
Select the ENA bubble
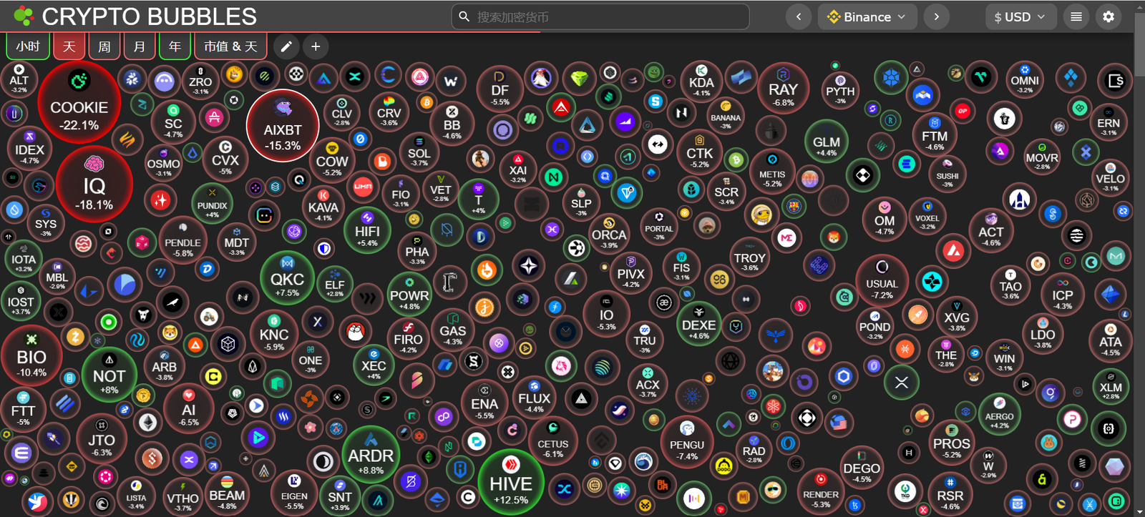point(484,403)
